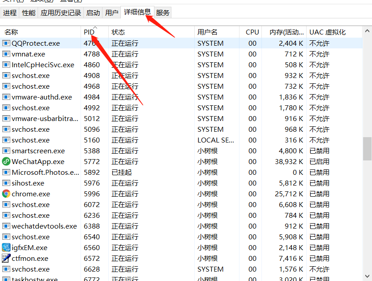Click the vmware-authd.exe icon

tap(6, 97)
